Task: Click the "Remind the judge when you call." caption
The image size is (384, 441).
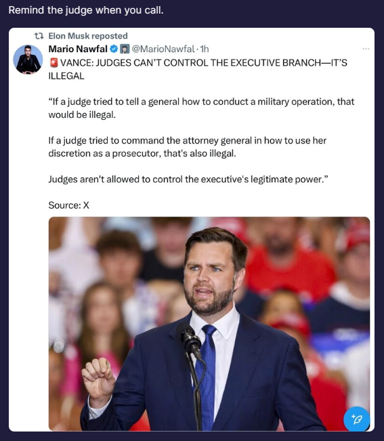Action: (86, 10)
